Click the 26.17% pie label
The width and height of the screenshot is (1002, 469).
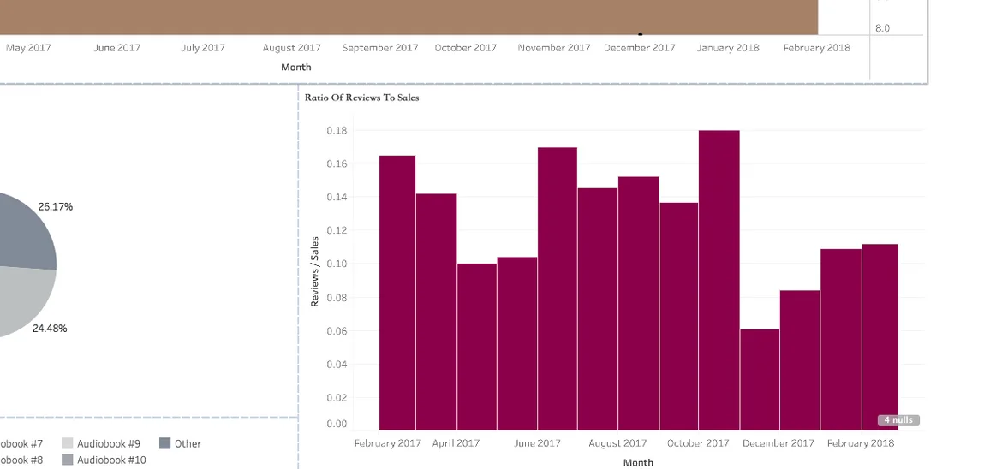(x=56, y=206)
